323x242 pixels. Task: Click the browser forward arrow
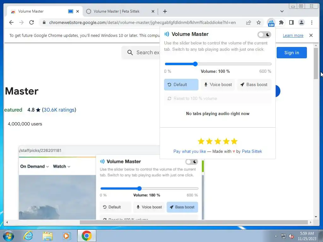[x=21, y=22]
